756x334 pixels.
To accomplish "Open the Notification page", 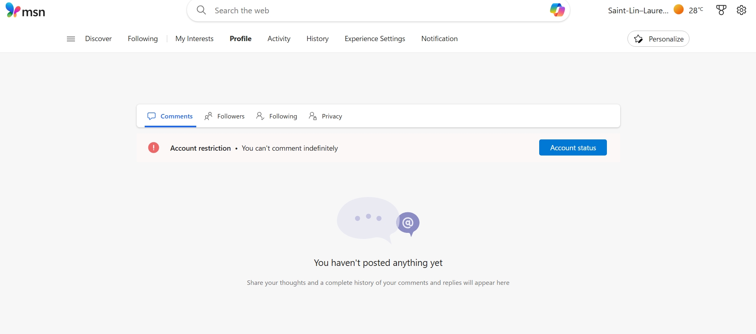I will (439, 39).
